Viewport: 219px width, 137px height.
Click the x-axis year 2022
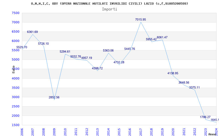pos(195,132)
